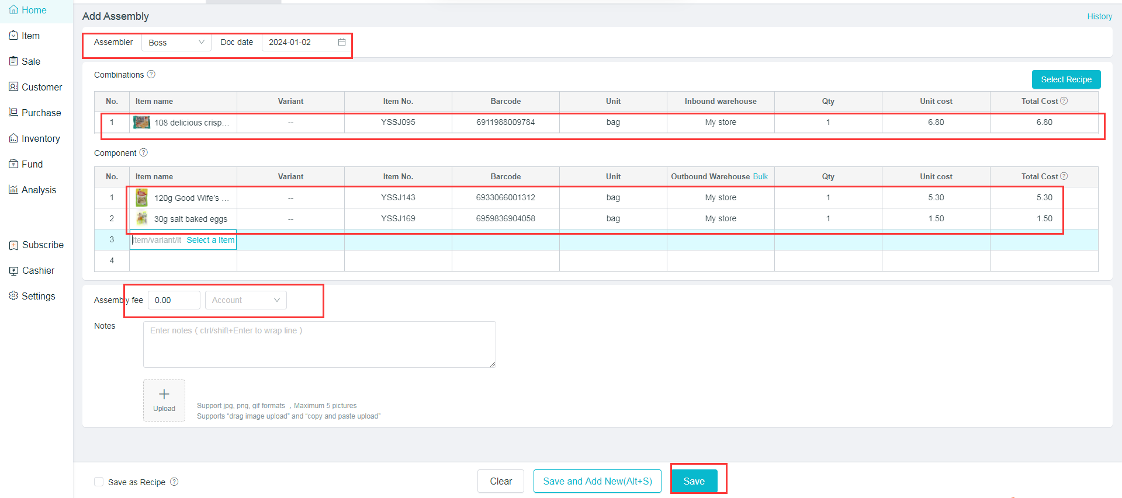The width and height of the screenshot is (1122, 498).
Task: Click the 120g Good Wife's item thumbnail
Action: point(141,198)
